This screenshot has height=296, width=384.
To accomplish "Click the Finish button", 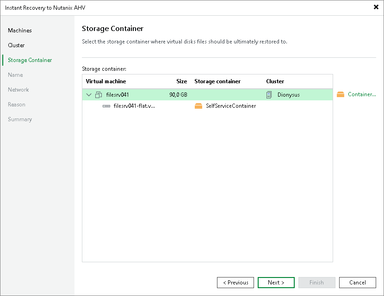I will [316, 283].
